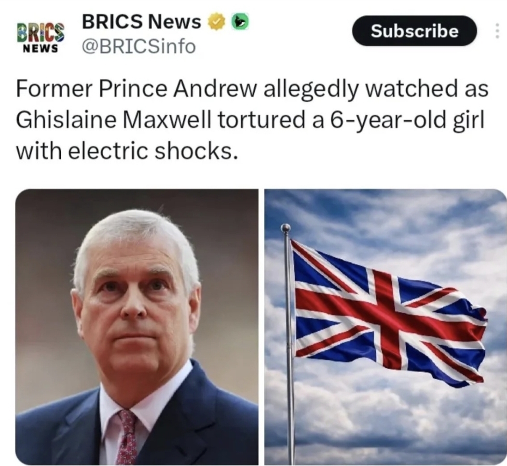
Task: Click the green affiliate badge icon
Action: [x=240, y=22]
